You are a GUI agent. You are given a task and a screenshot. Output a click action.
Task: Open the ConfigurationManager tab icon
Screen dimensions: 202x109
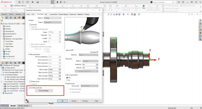11,18
